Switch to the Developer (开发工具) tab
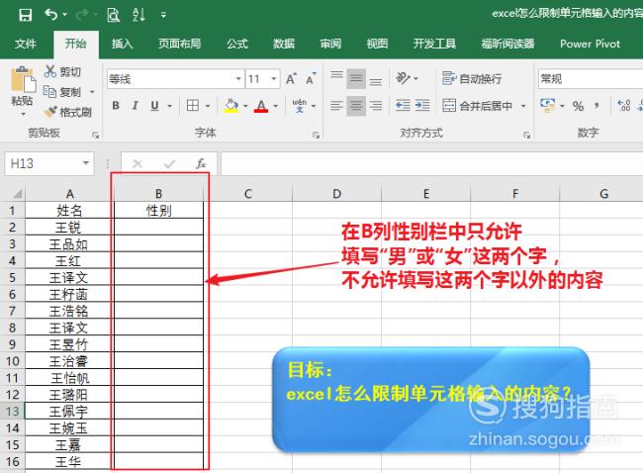643x473 pixels. (434, 44)
